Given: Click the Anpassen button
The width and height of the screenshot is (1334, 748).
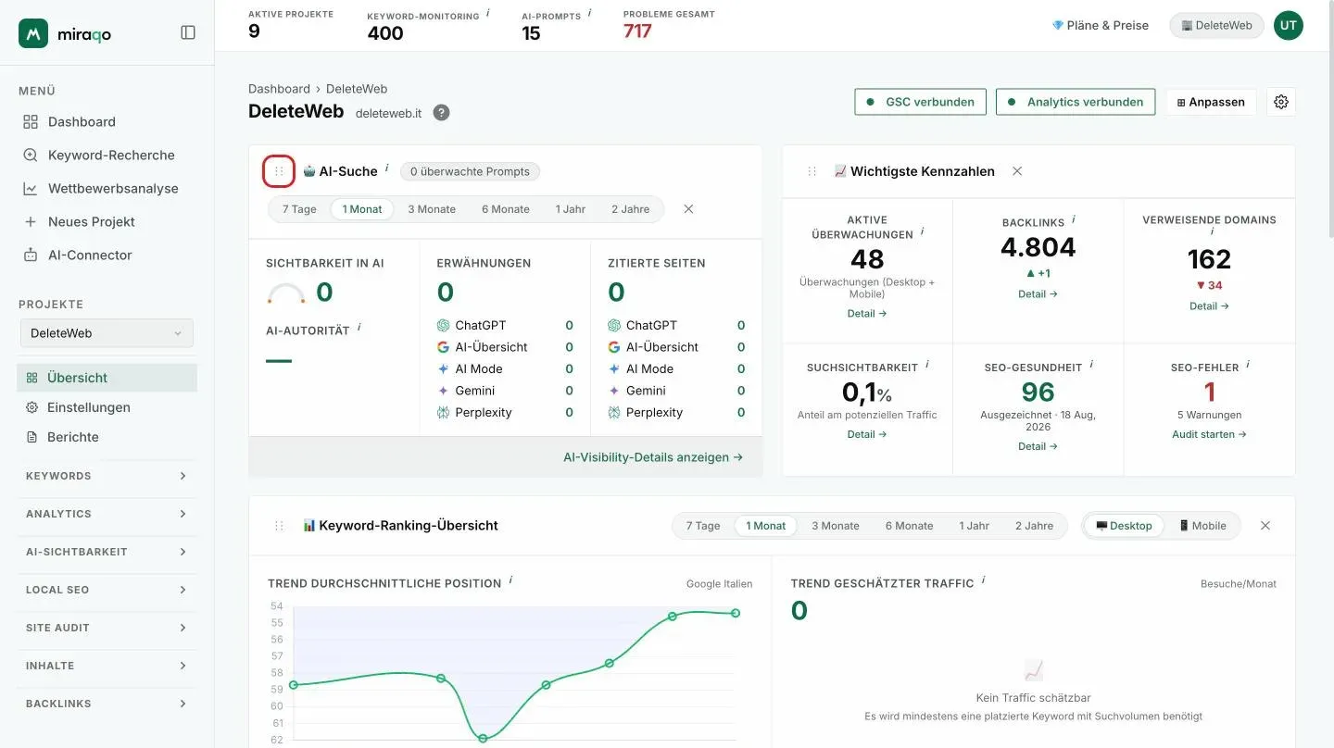Looking at the screenshot, I should coord(1211,102).
